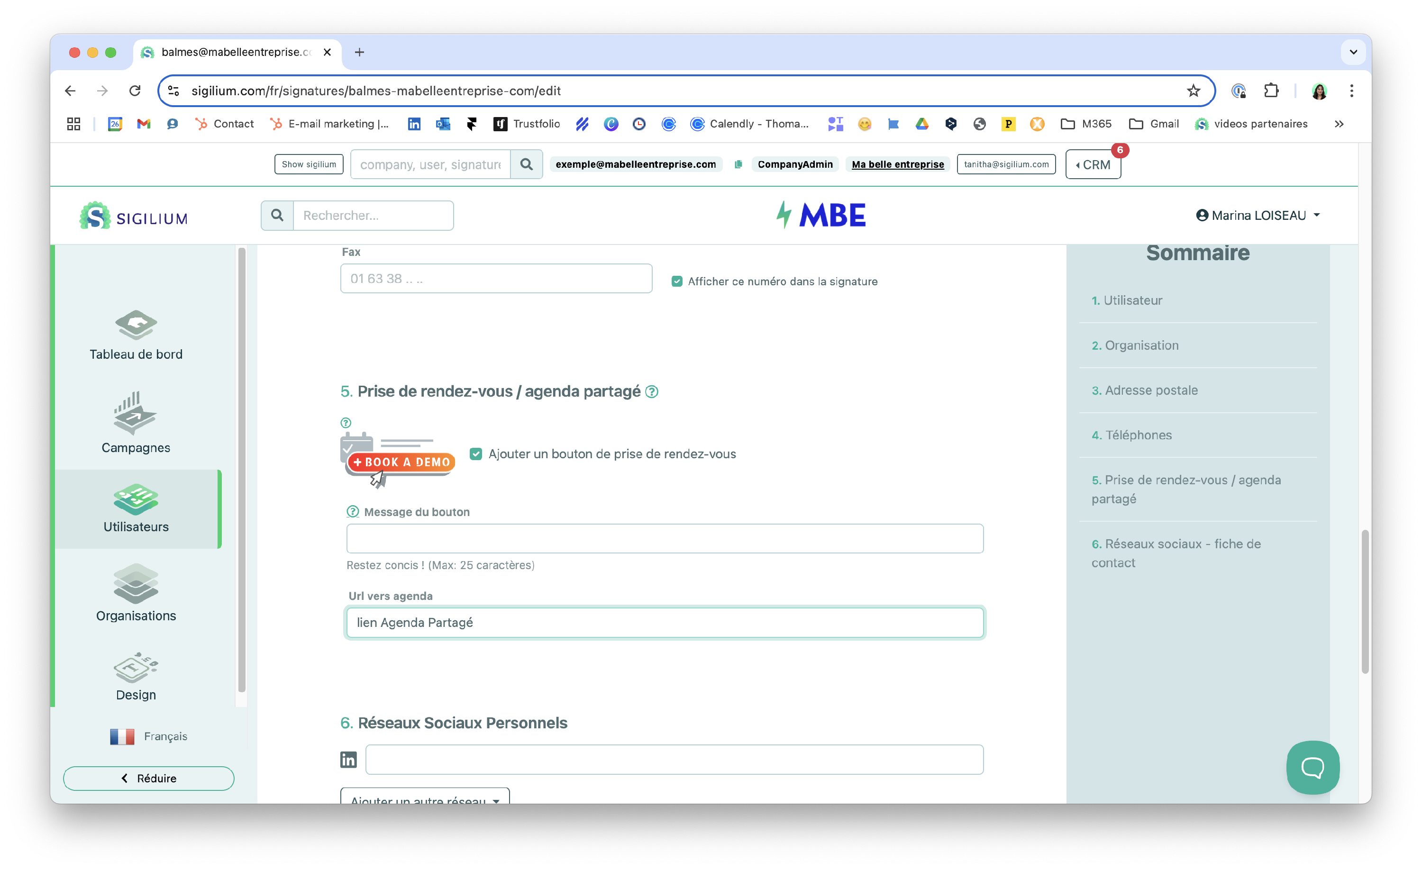
Task: Open the Design sidebar icon
Action: click(136, 668)
